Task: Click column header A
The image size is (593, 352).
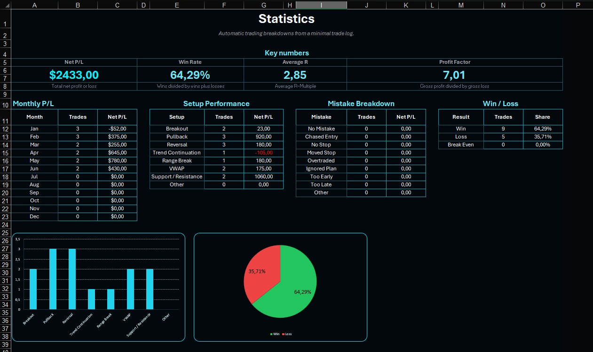Action: click(x=34, y=5)
